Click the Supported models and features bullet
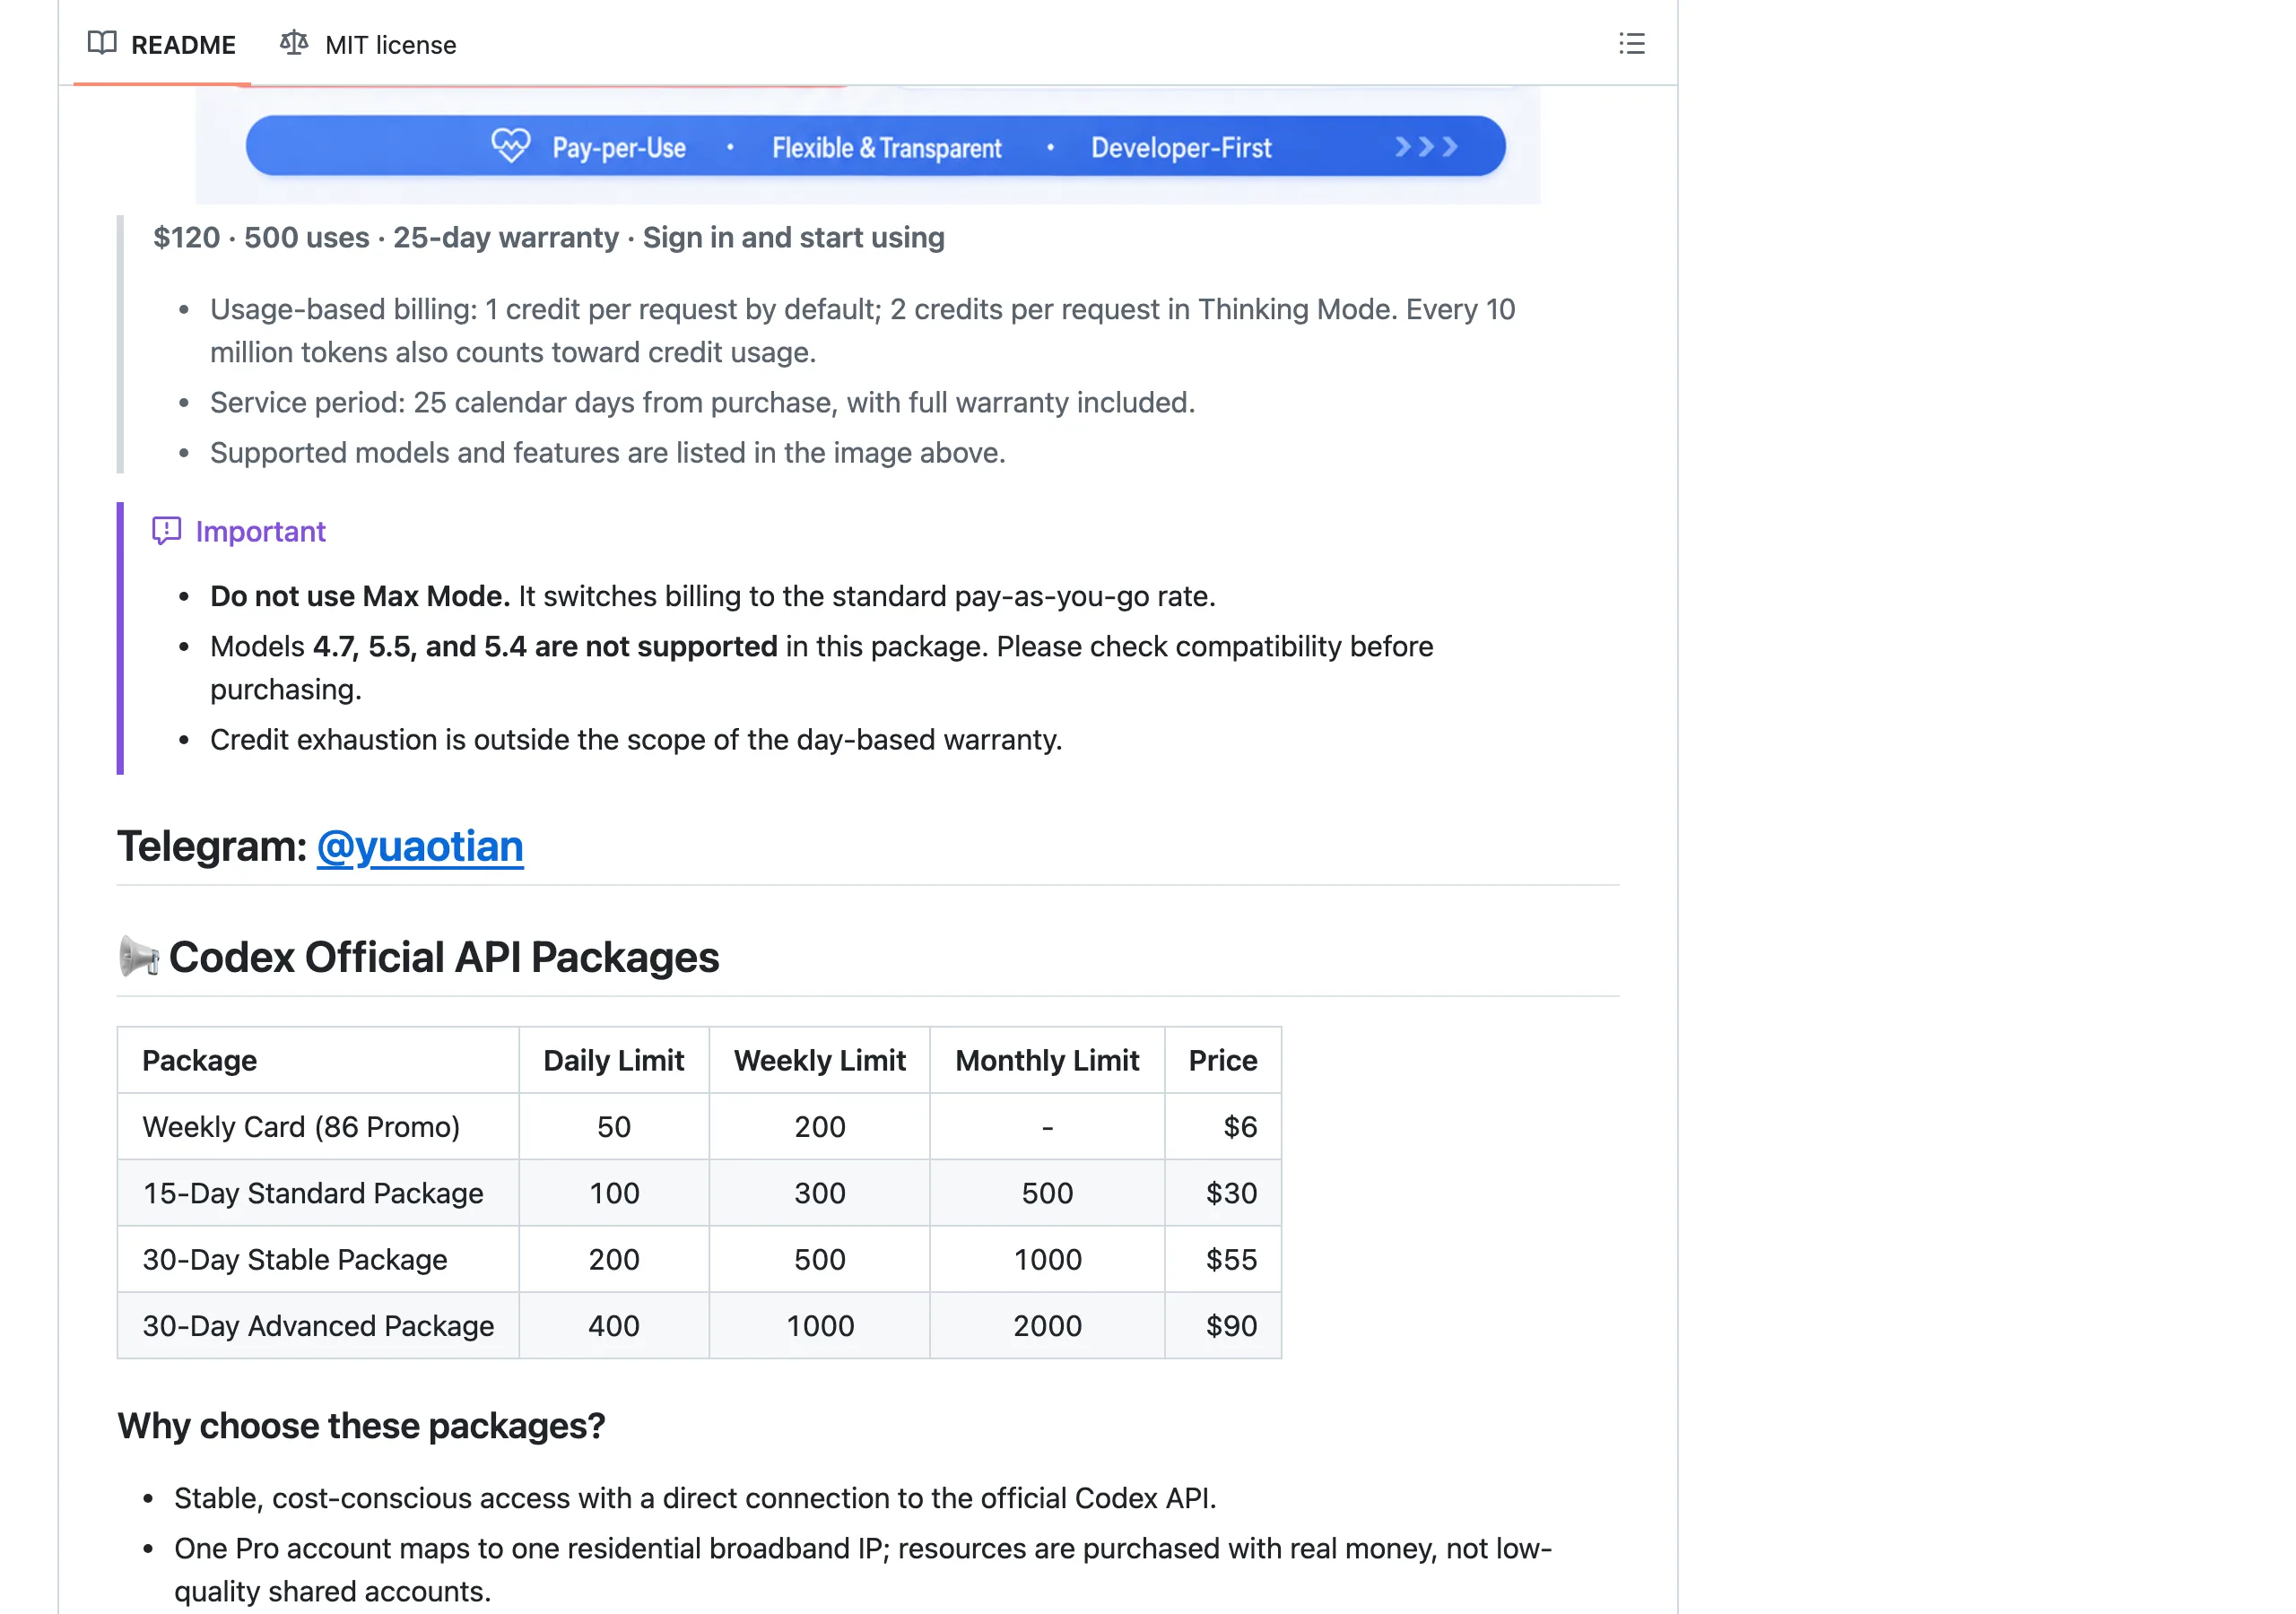Image resolution: width=2296 pixels, height=1614 pixels. click(x=607, y=452)
